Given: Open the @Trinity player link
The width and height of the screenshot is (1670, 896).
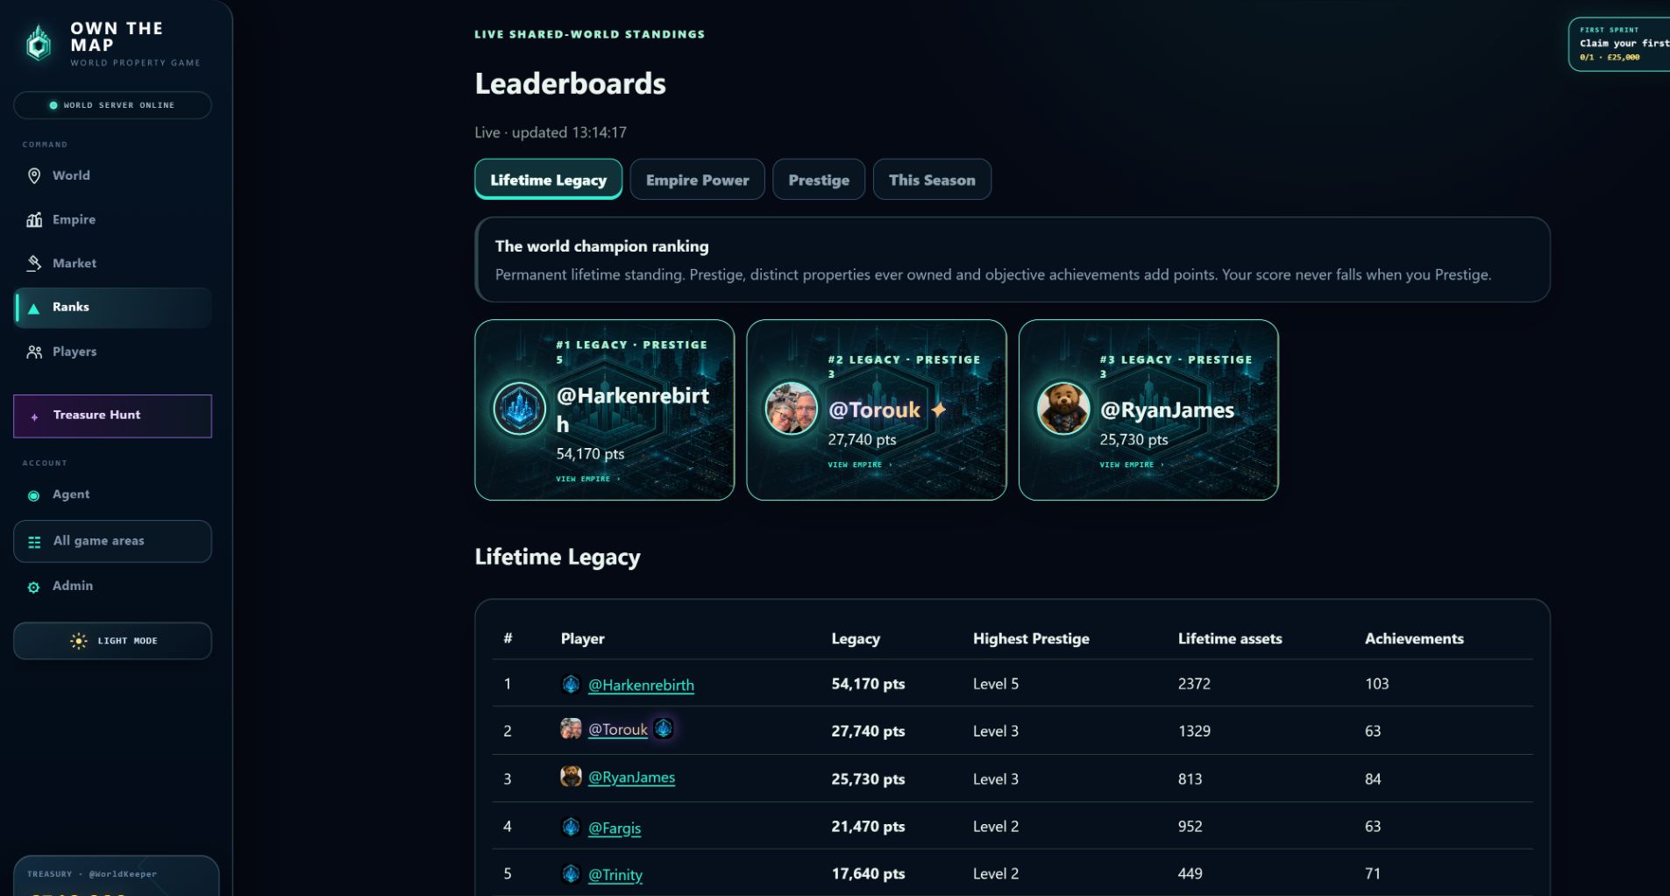Looking at the screenshot, I should point(615,875).
